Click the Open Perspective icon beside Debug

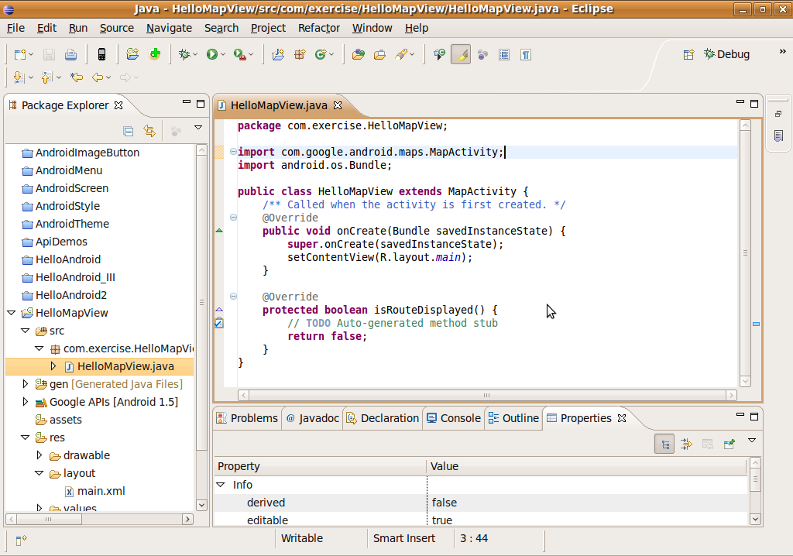pyautogui.click(x=688, y=54)
